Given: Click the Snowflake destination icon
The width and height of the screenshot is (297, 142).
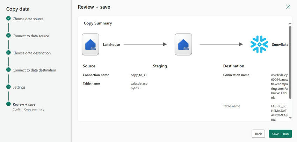Looking at the screenshot, I should (x=259, y=44).
